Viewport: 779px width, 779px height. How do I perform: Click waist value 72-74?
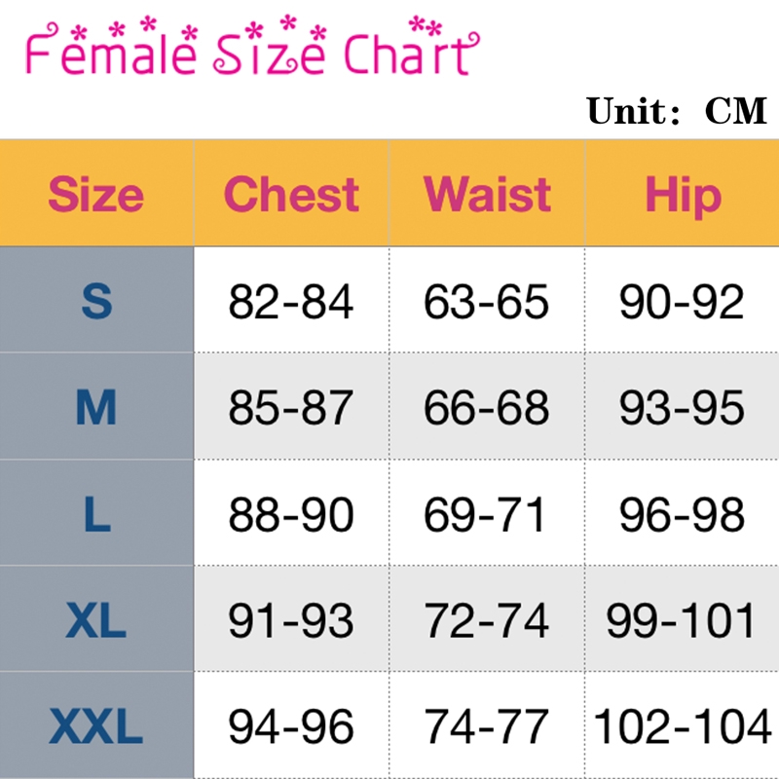(487, 620)
